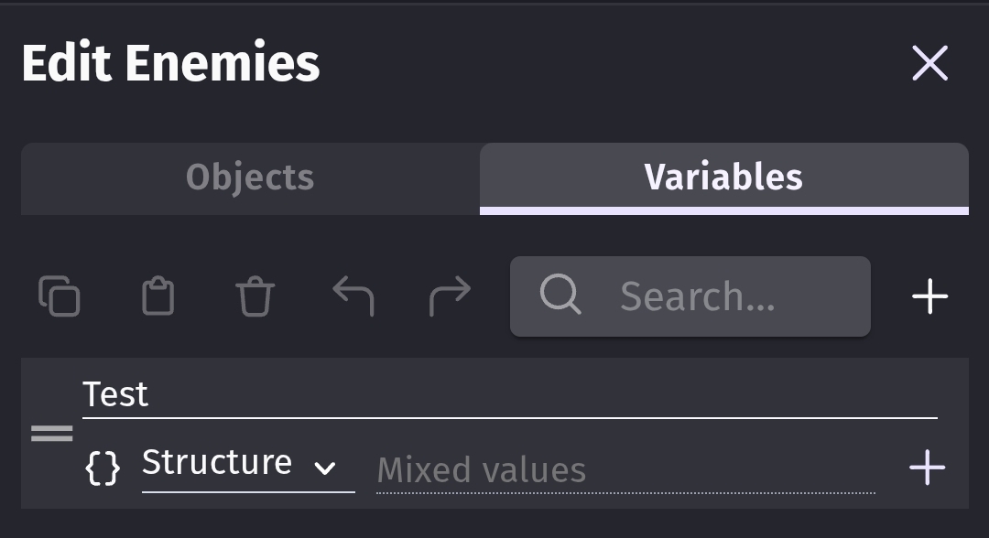Paste a variable from clipboard
This screenshot has width=989, height=538.
(158, 296)
